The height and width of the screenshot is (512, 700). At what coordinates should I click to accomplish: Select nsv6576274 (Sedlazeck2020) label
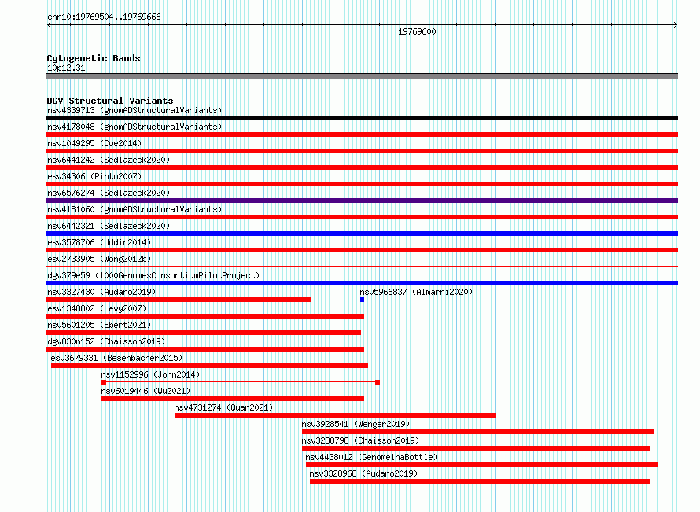pos(109,193)
